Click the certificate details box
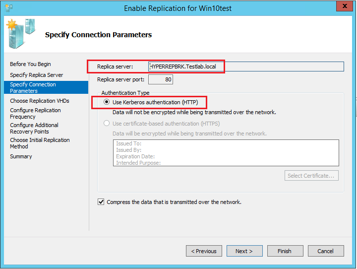 [226, 153]
